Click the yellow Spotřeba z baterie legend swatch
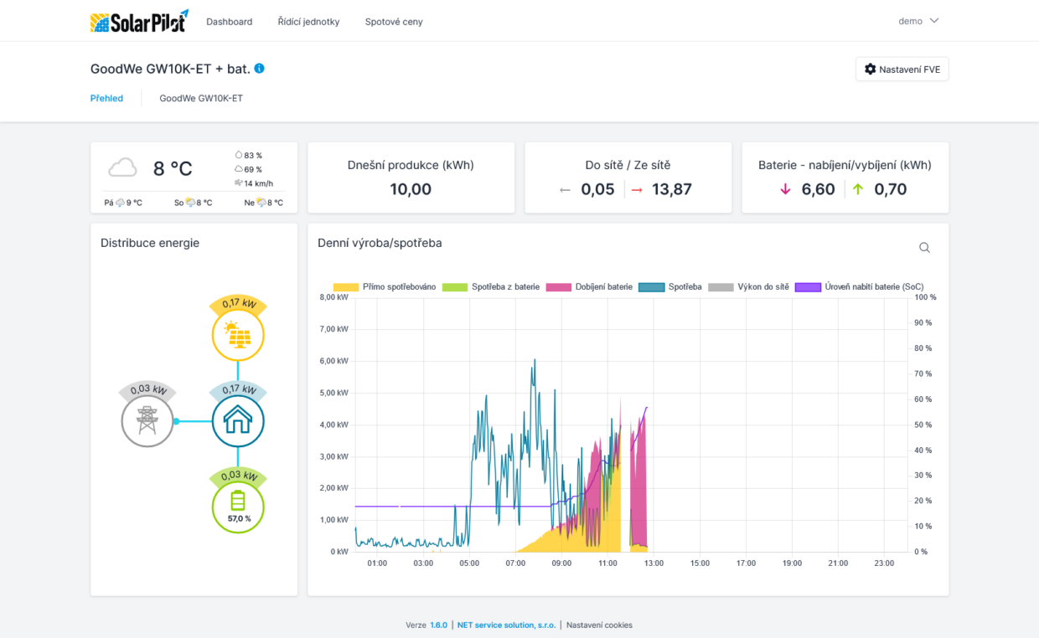The height and width of the screenshot is (638, 1039). tap(454, 287)
